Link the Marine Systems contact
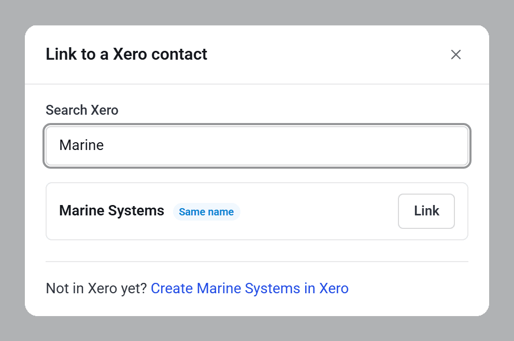 coord(426,211)
